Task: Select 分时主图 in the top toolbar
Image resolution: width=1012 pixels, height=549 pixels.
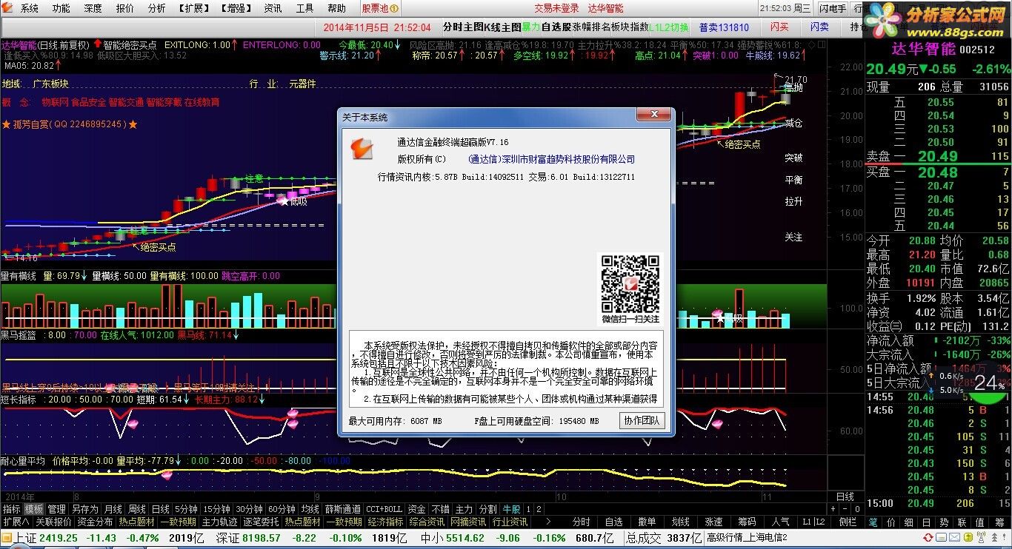Action: [x=463, y=27]
